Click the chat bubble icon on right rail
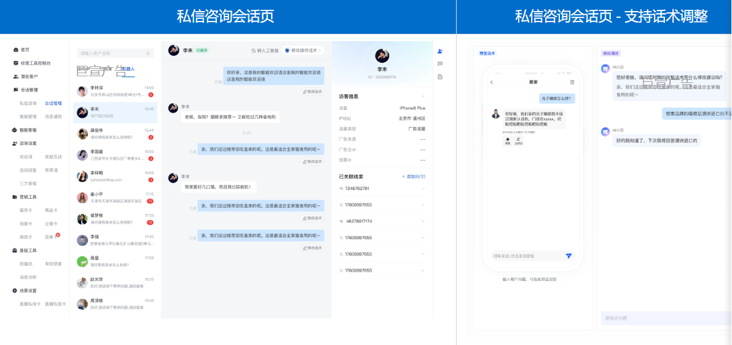This screenshot has height=345, width=732. (440, 63)
